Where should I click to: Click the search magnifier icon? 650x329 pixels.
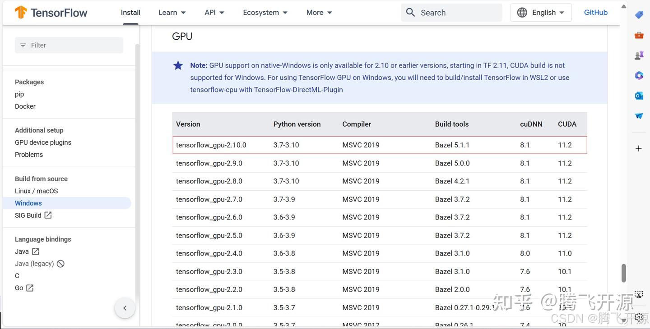(x=410, y=12)
